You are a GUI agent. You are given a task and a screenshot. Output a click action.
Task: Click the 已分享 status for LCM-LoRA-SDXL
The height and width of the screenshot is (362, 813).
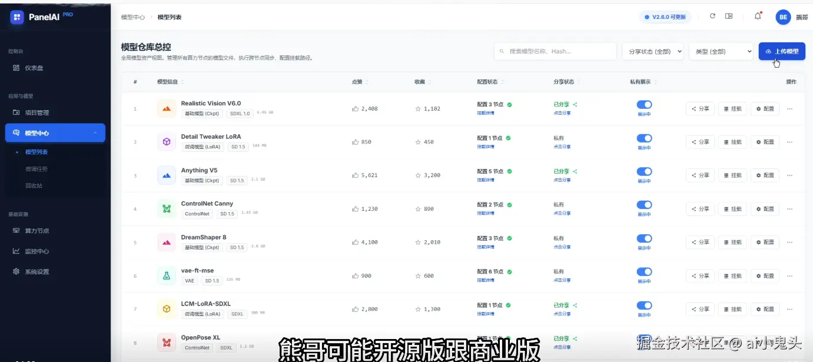click(565, 305)
